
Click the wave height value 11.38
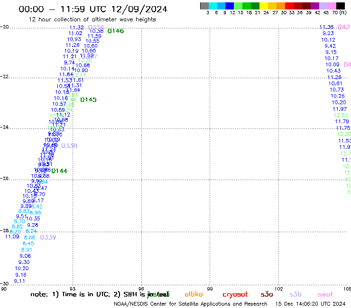pos(326,27)
